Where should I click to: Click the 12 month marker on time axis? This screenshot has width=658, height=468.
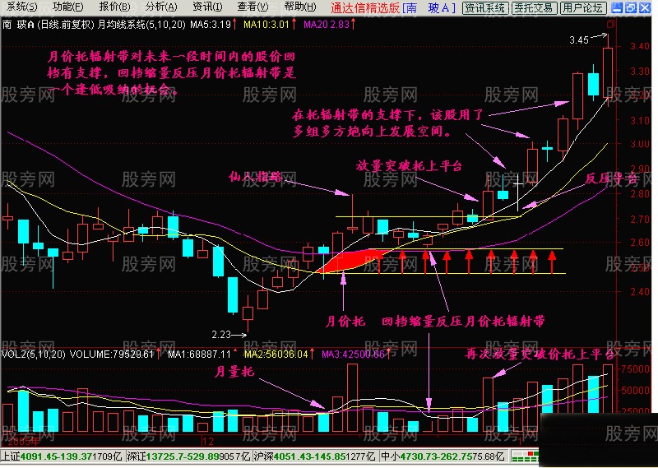click(x=208, y=442)
